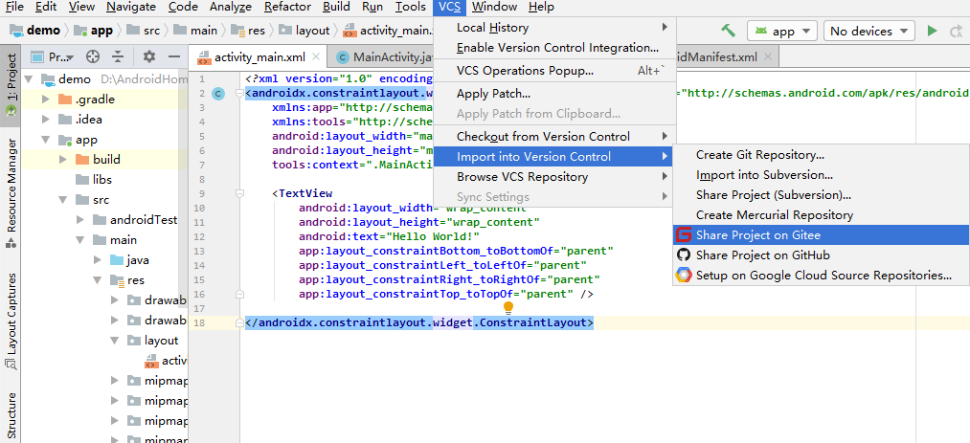Expand the .gradle folder
970x443 pixels.
pyautogui.click(x=45, y=100)
